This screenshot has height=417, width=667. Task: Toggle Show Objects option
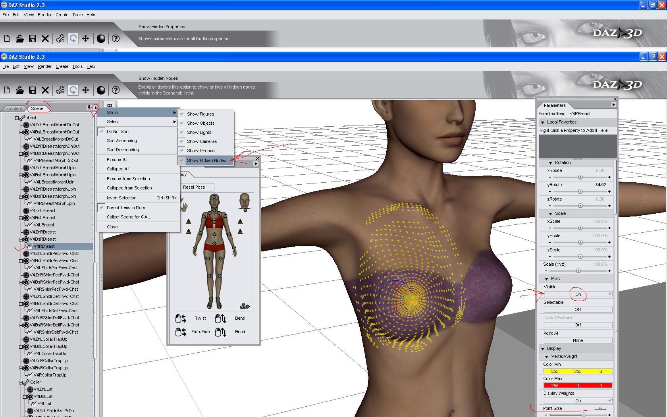206,123
